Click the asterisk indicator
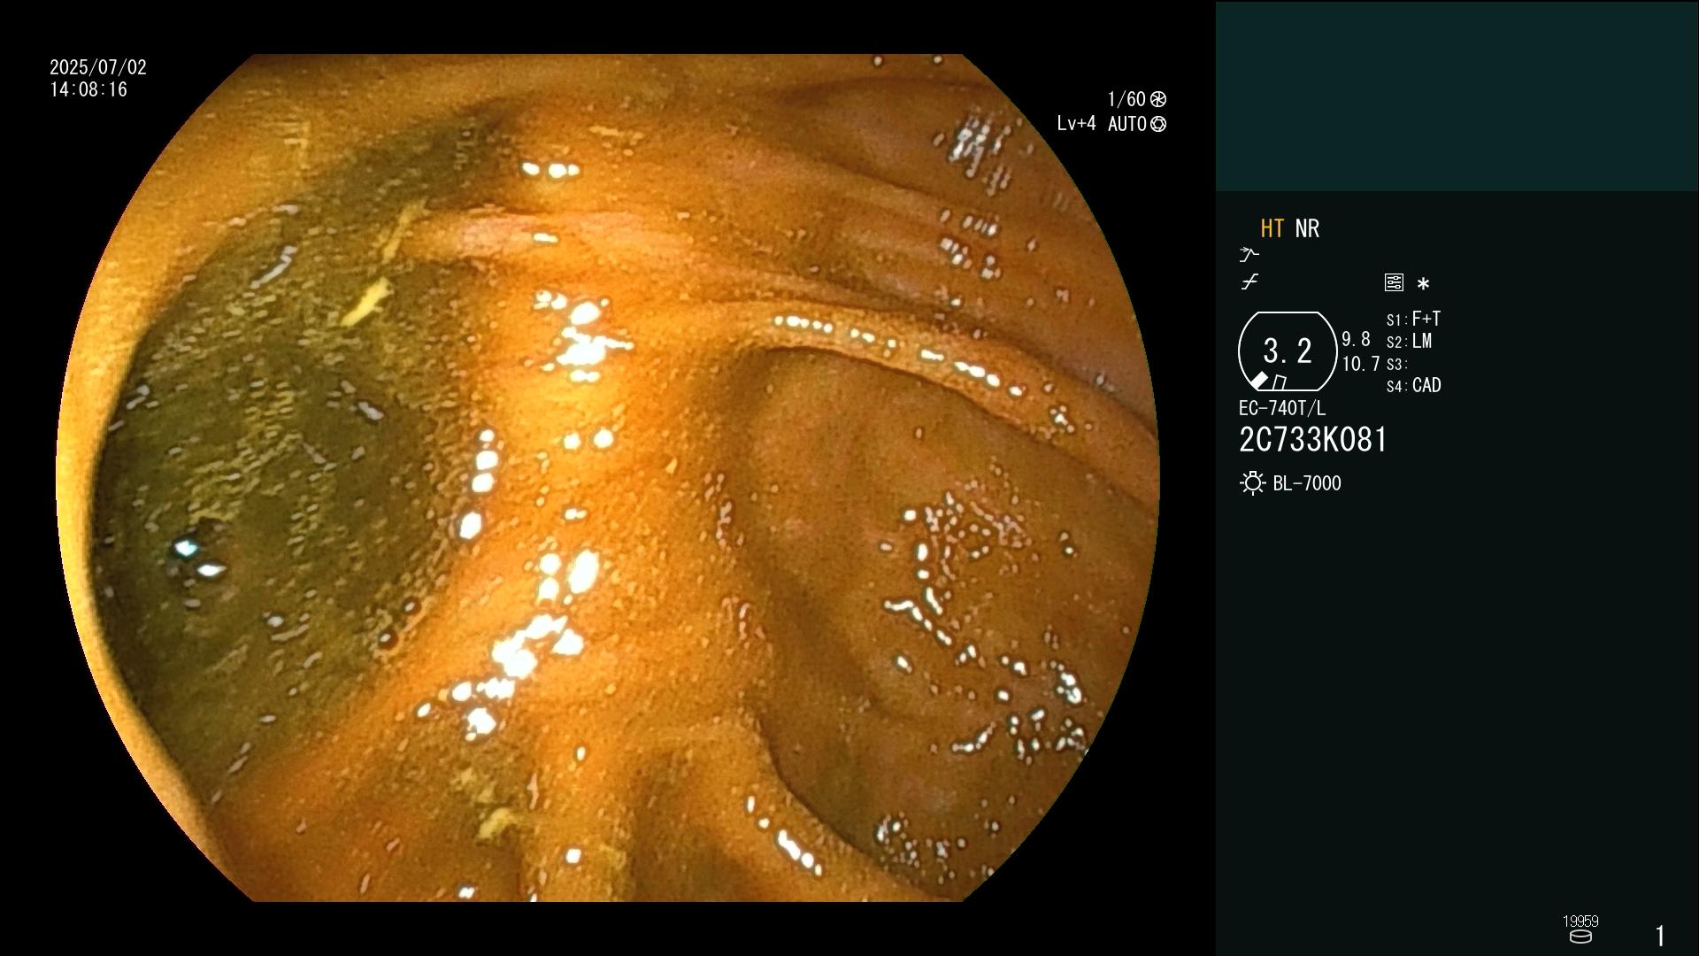Image resolution: width=1699 pixels, height=956 pixels. 1423,283
